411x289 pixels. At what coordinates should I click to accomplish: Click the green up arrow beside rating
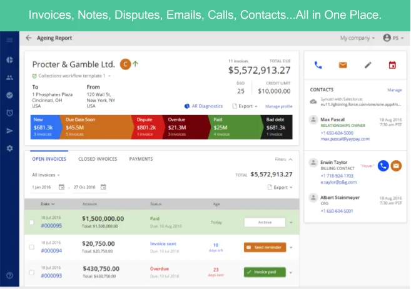click(x=135, y=64)
